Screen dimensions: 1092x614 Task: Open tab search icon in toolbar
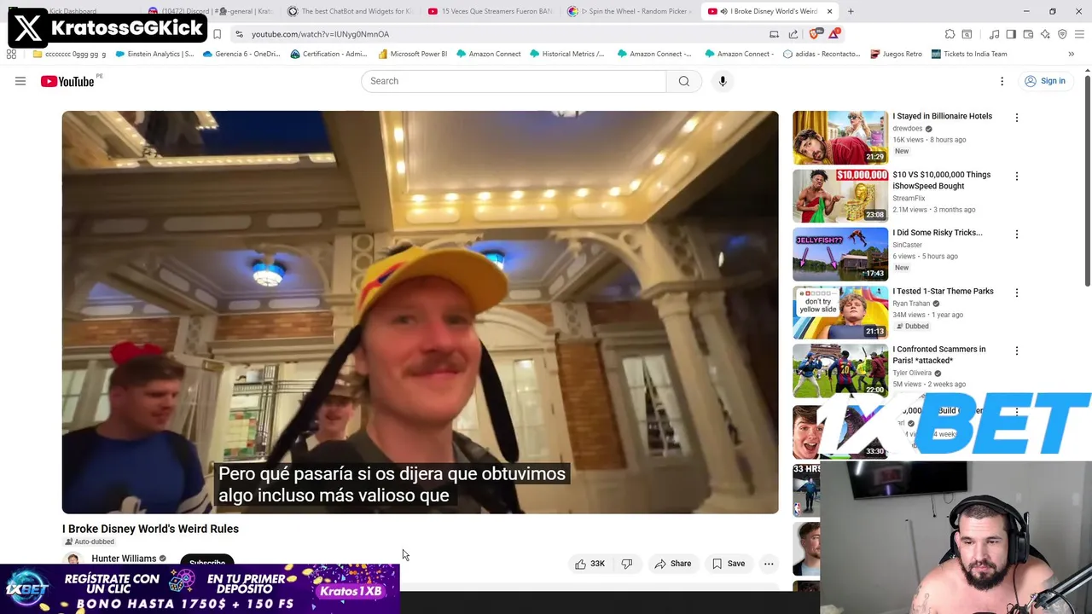[967, 34]
